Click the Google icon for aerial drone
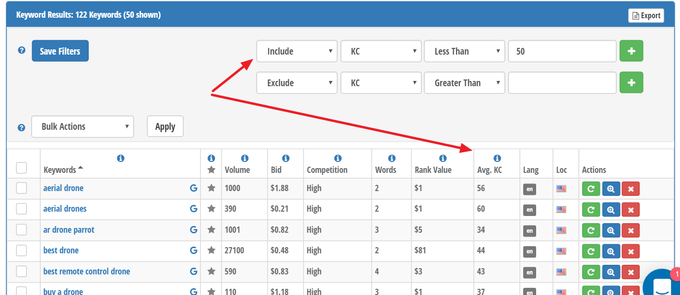The image size is (680, 295). point(193,189)
